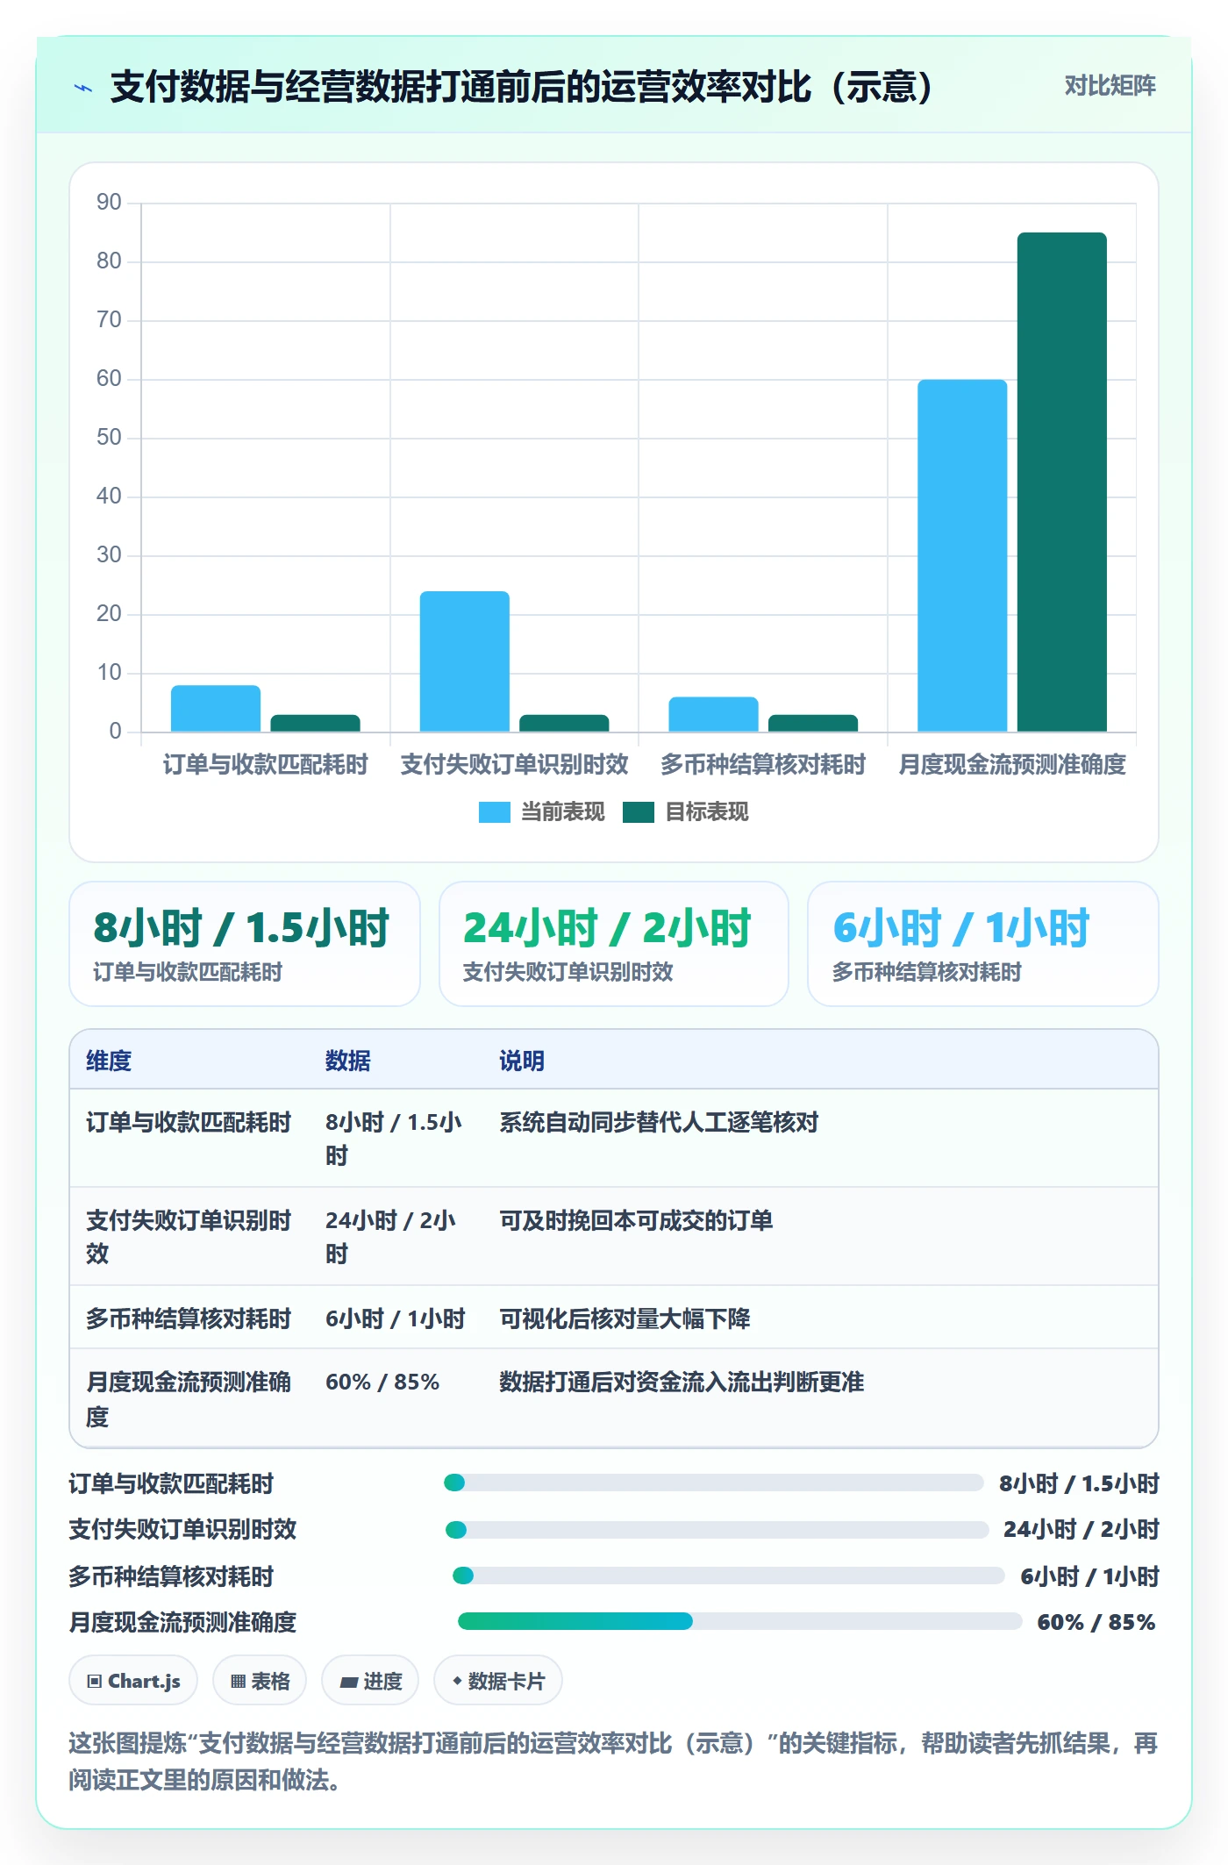This screenshot has width=1228, height=1865.
Task: Click the light blue 当前表现 bar for 支付失败订单识别时效
Action: (464, 661)
